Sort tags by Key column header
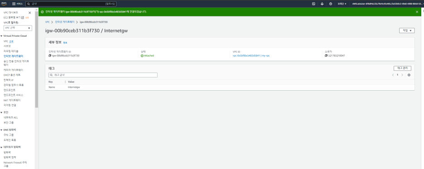The height and width of the screenshot is (169, 424). coord(51,82)
